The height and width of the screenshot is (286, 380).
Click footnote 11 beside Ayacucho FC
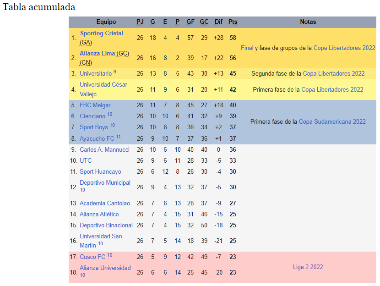tap(118, 137)
